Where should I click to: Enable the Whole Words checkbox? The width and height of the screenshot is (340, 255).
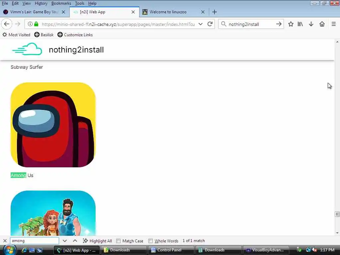[x=150, y=241]
